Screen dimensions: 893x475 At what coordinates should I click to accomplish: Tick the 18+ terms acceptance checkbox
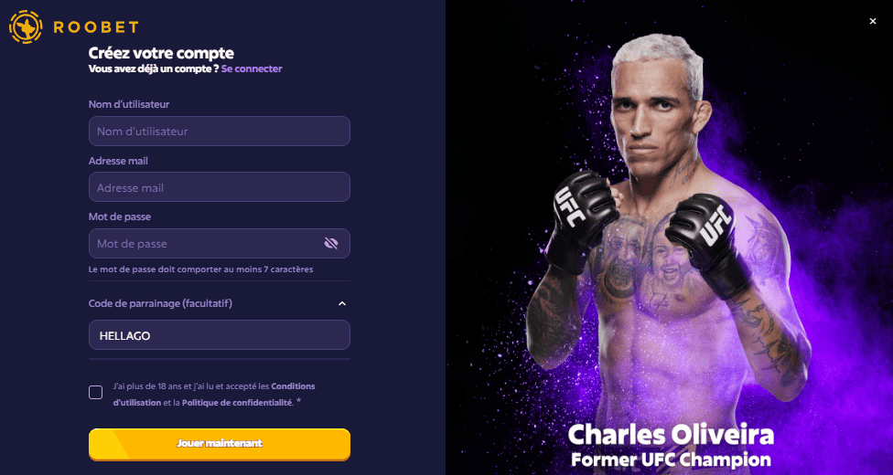click(96, 393)
